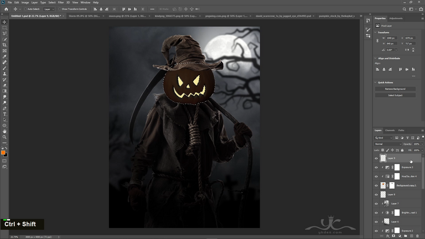Hide Layer 9 using its eye icon
This screenshot has width=425, height=239.
tap(376, 158)
